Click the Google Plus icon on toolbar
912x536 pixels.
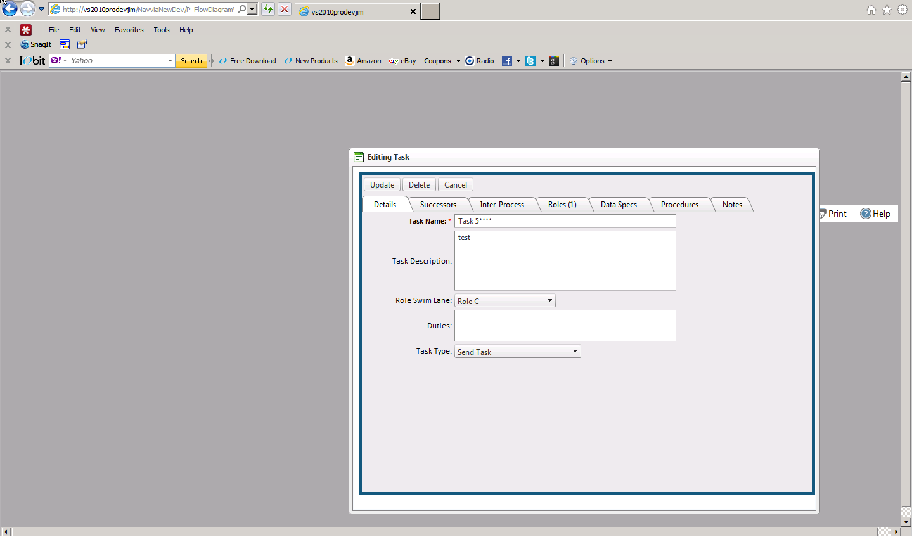click(554, 61)
